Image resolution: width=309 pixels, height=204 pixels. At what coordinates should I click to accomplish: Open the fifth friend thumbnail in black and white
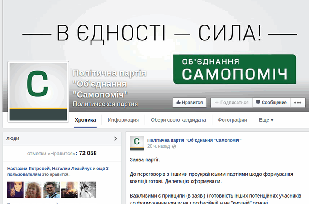coord(88,189)
